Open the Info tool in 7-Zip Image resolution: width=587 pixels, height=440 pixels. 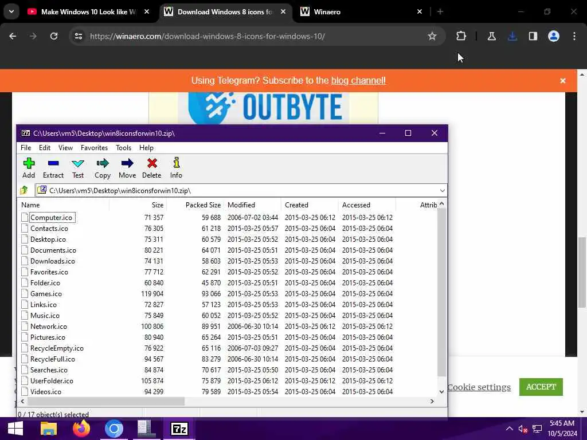coord(176,168)
